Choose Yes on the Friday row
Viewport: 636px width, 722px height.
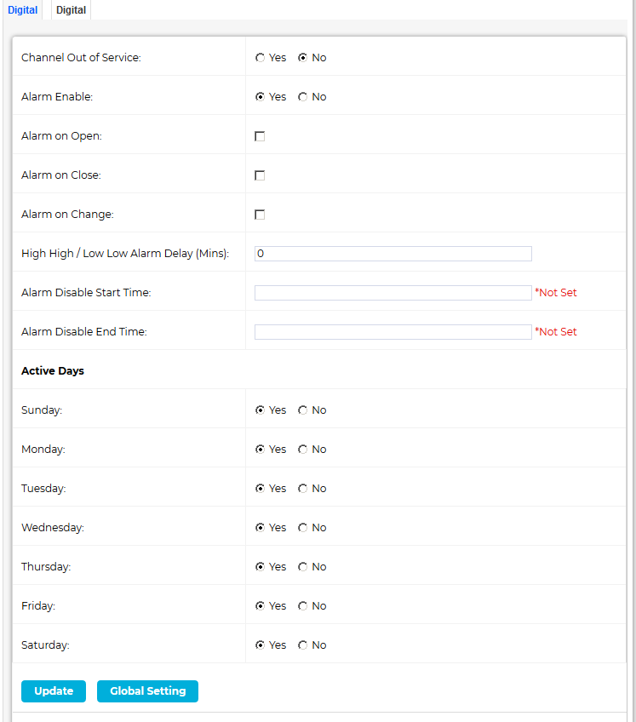coord(261,605)
